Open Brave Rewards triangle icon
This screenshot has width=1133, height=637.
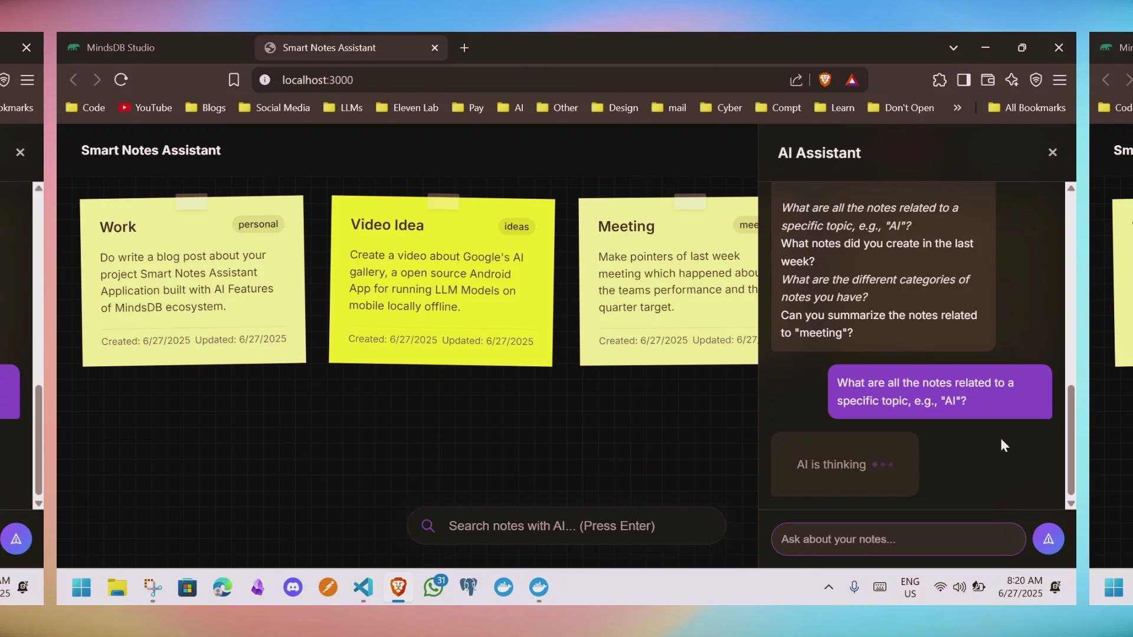(x=852, y=80)
